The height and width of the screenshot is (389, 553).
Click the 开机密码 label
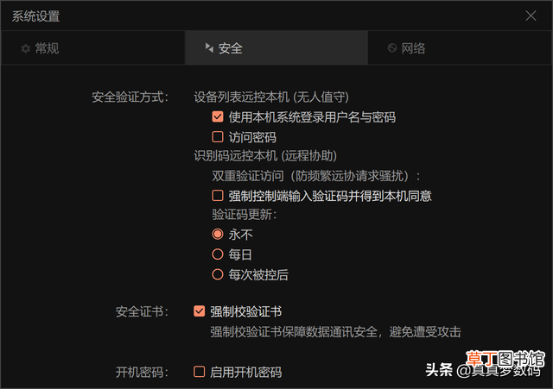[142, 372]
